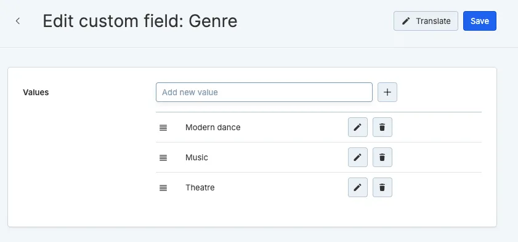Edit the Music value

(x=357, y=157)
